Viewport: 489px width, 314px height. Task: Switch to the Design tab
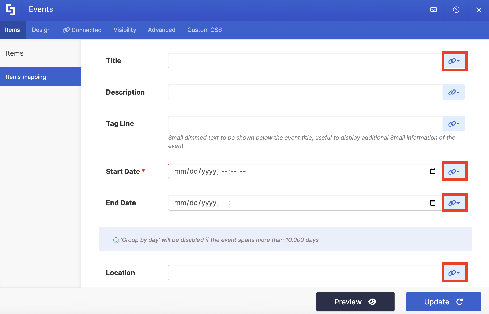pos(41,30)
